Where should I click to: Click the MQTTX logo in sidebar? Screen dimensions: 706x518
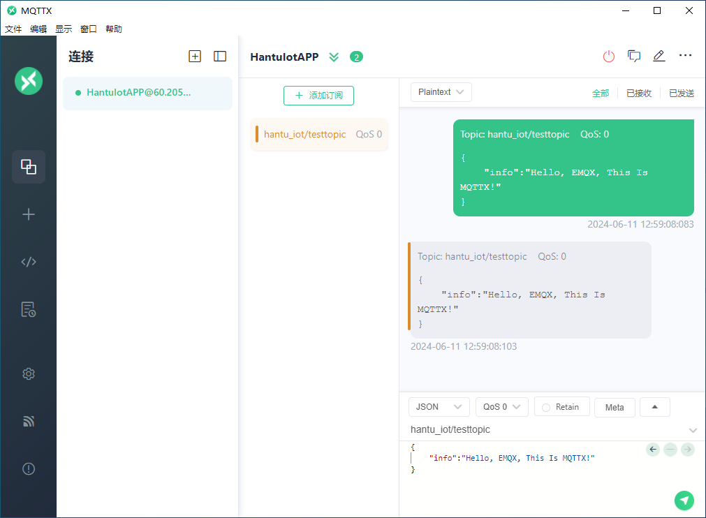[29, 81]
